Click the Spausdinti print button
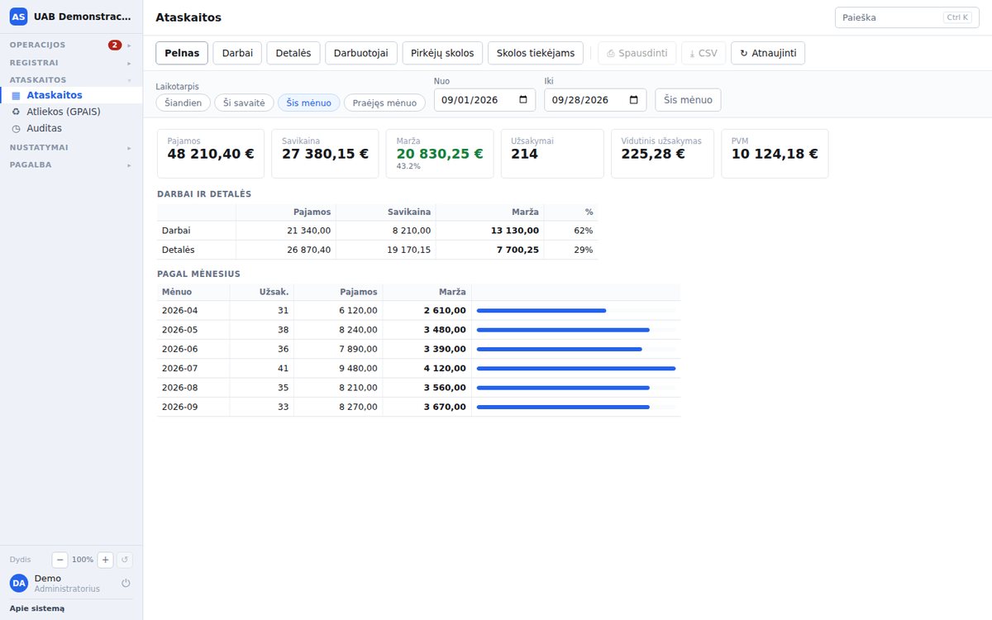992x620 pixels. tap(637, 53)
